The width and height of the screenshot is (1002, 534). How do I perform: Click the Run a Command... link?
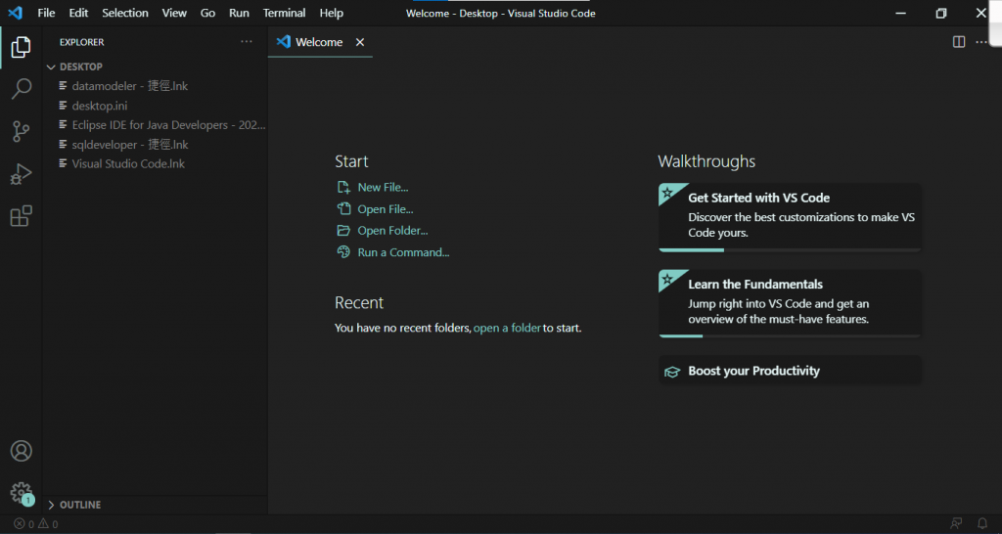[404, 252]
